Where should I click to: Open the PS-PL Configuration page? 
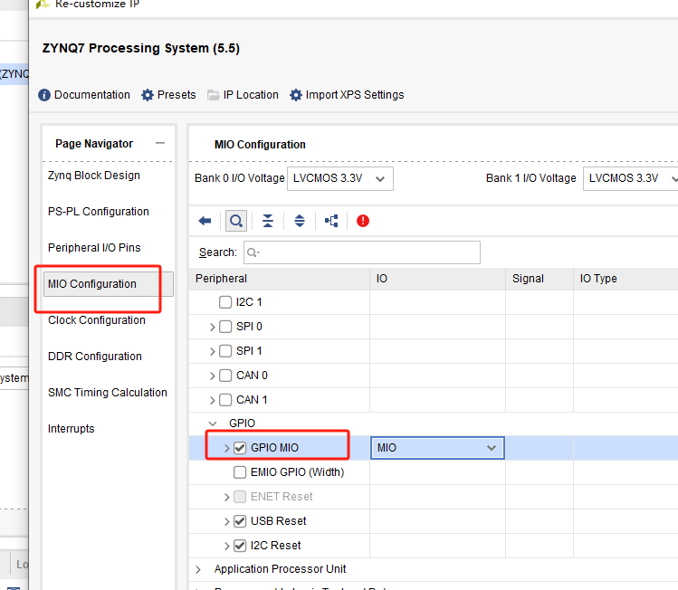tap(98, 212)
